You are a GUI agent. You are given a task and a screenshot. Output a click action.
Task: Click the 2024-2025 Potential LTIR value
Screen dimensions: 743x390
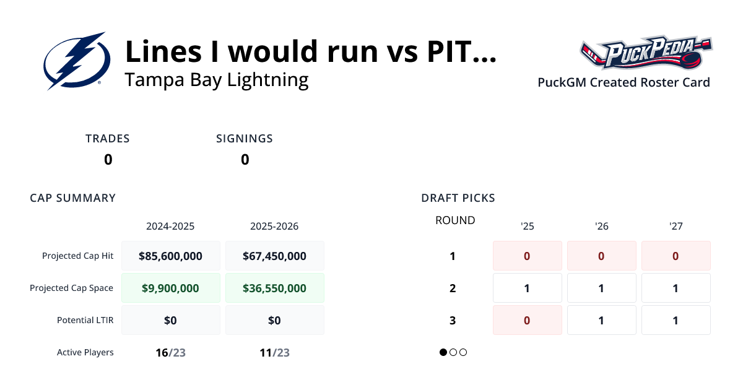(170, 320)
